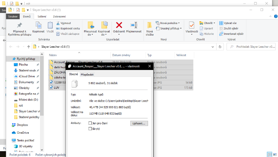
Task: Open the Soubor ribbon tab
Action: pos(13,16)
